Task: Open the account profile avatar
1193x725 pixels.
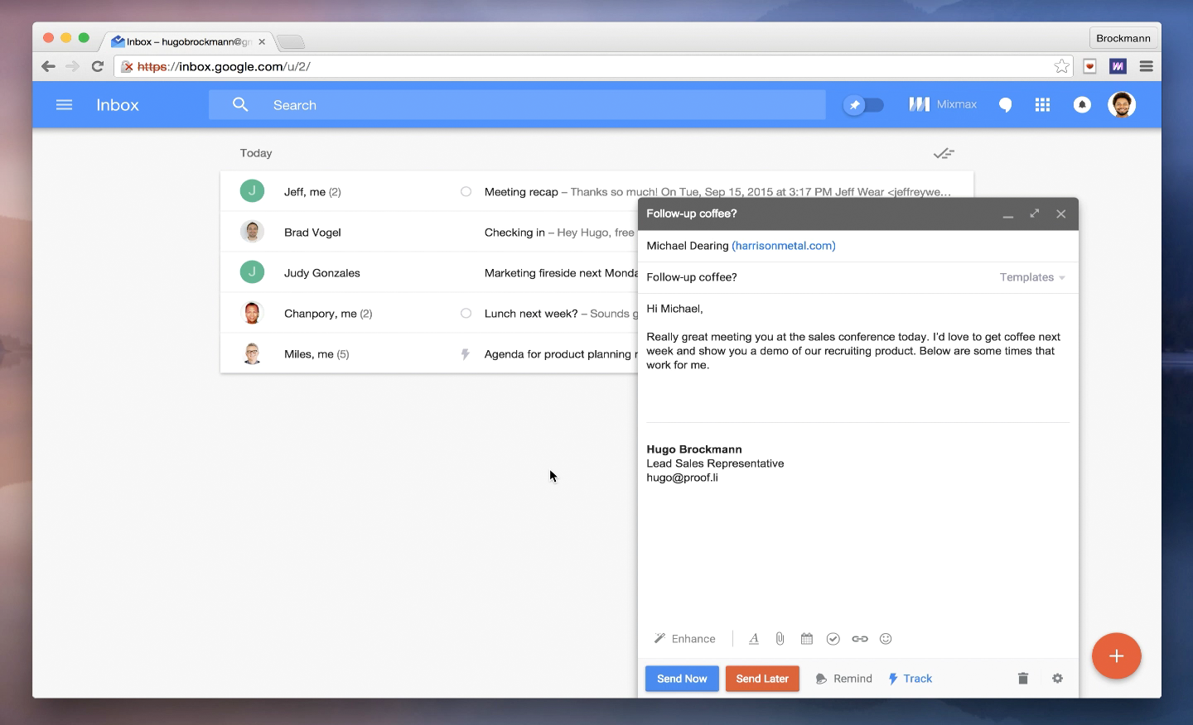Action: 1122,104
